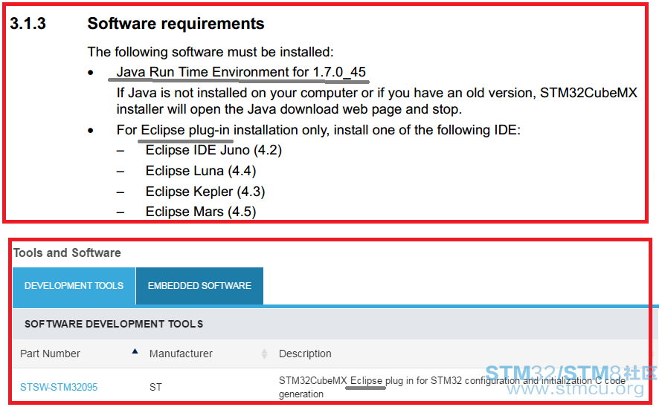Select 'Eclipse Kepler (4.3)' list item

coord(205,192)
